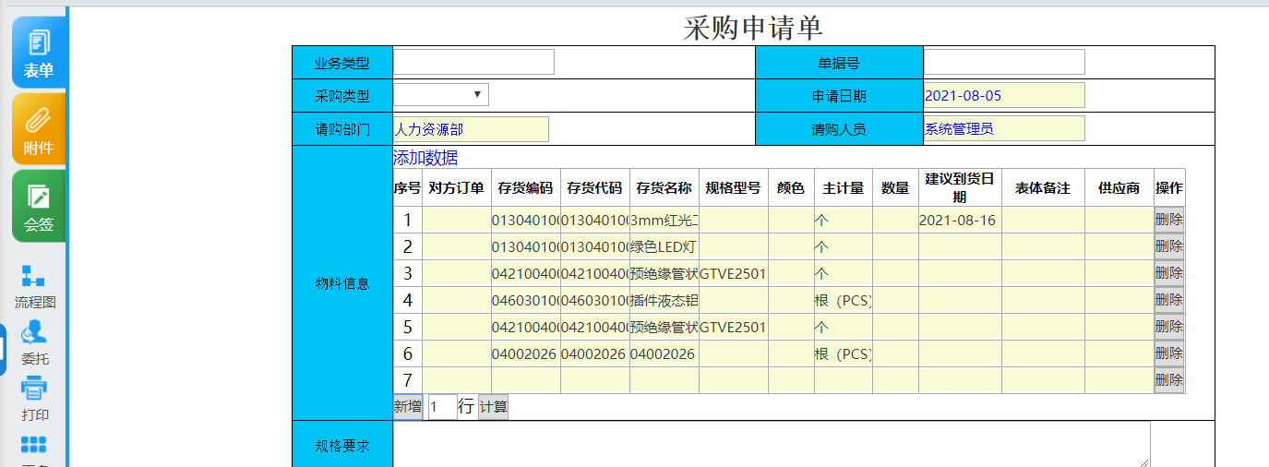Click the 单据号 input field
Screen dimensions: 1269x467
pyautogui.click(x=1004, y=62)
